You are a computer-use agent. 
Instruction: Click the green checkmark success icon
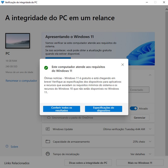46,68
